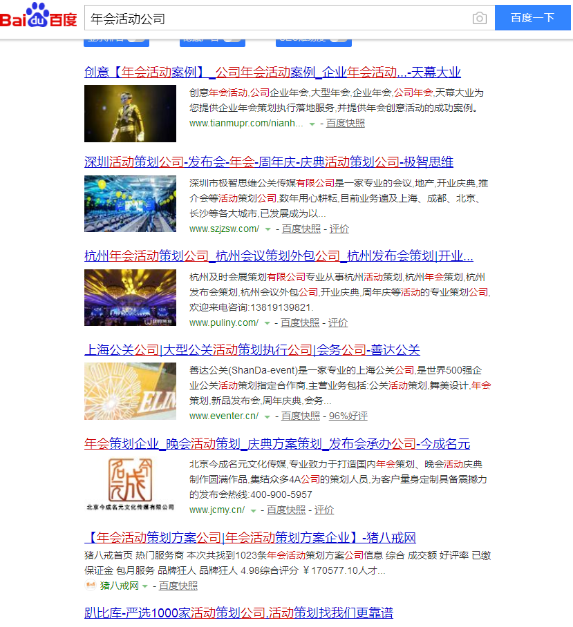Screen dimensions: 573x627
Task: Open the 杭州年会活动策划公司 result title
Action: 279,256
